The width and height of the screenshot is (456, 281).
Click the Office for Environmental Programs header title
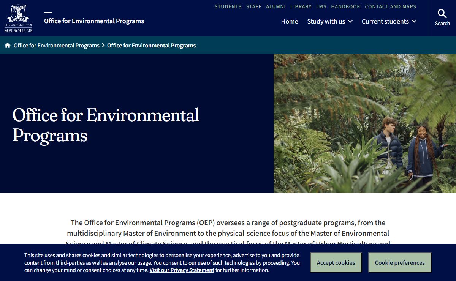[x=94, y=21]
